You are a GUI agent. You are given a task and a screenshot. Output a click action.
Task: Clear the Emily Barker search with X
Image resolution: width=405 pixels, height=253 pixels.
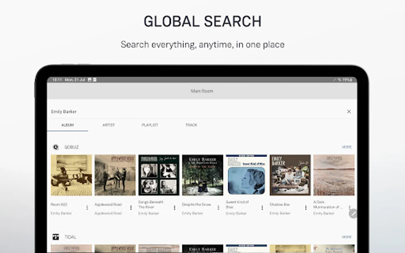(x=349, y=112)
